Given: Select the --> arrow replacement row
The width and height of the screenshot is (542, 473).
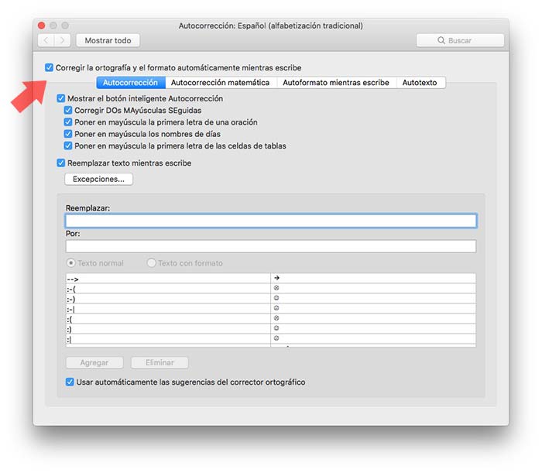Looking at the screenshot, I should (x=168, y=279).
